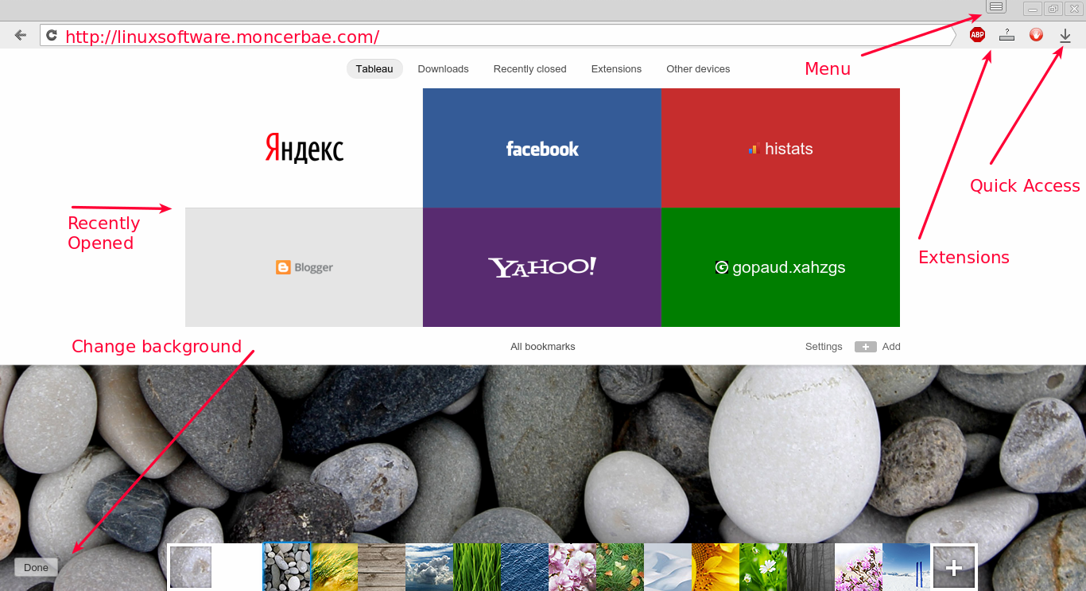The image size is (1086, 591).
Task: Click the Done button
Action: click(36, 567)
